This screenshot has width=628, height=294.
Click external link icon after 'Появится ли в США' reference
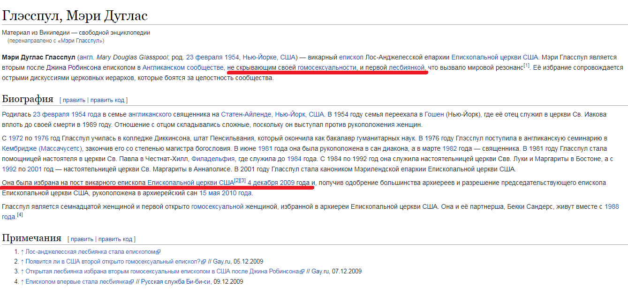coord(203,262)
